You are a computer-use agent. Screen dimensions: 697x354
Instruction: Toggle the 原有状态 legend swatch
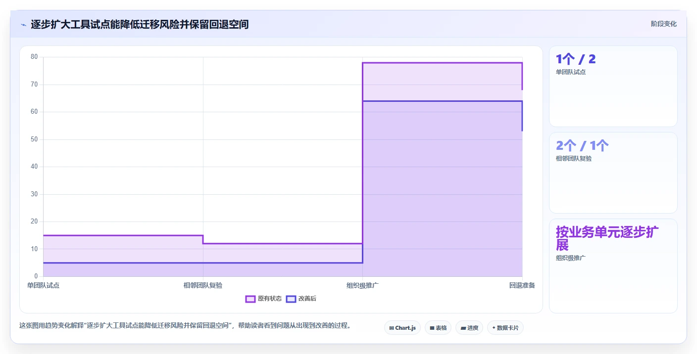(250, 299)
